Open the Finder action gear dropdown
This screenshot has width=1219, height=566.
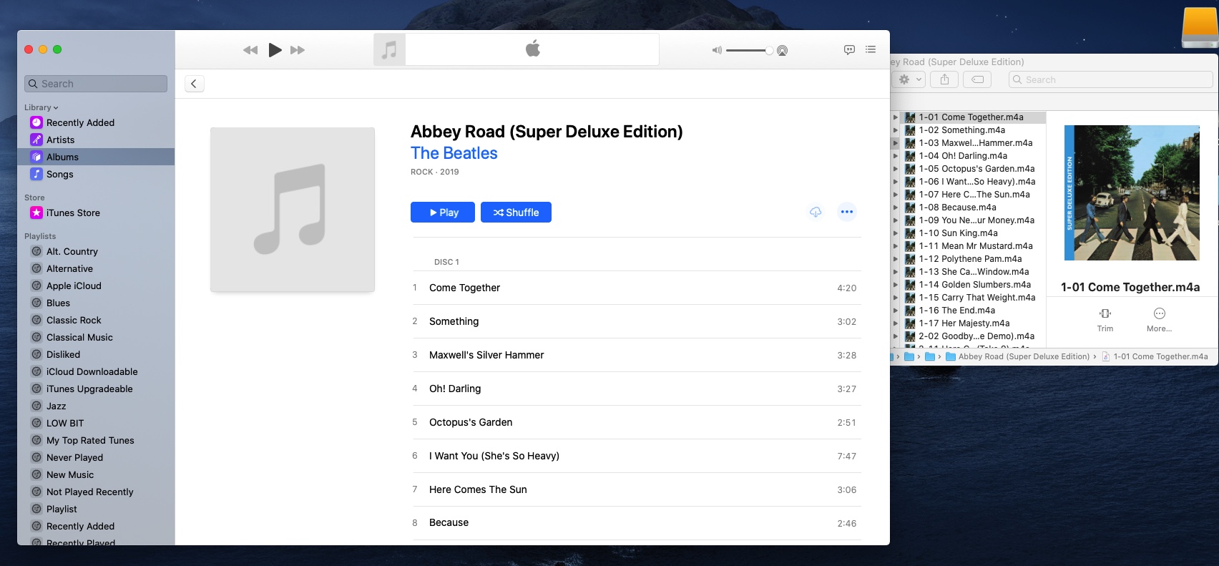(910, 79)
